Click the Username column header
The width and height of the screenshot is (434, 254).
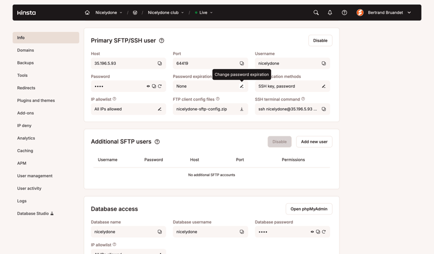click(107, 159)
